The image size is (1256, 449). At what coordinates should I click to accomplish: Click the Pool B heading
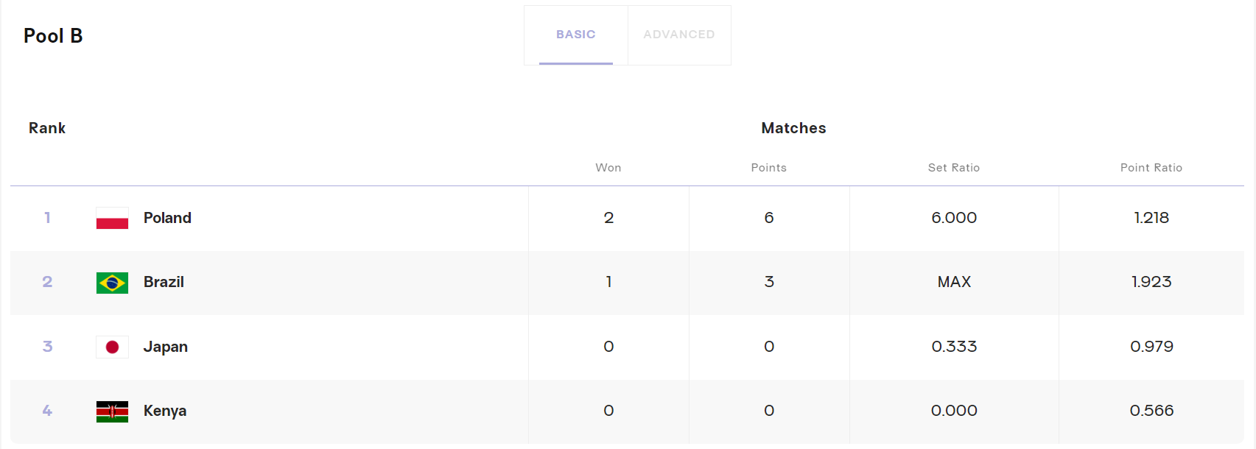point(53,36)
